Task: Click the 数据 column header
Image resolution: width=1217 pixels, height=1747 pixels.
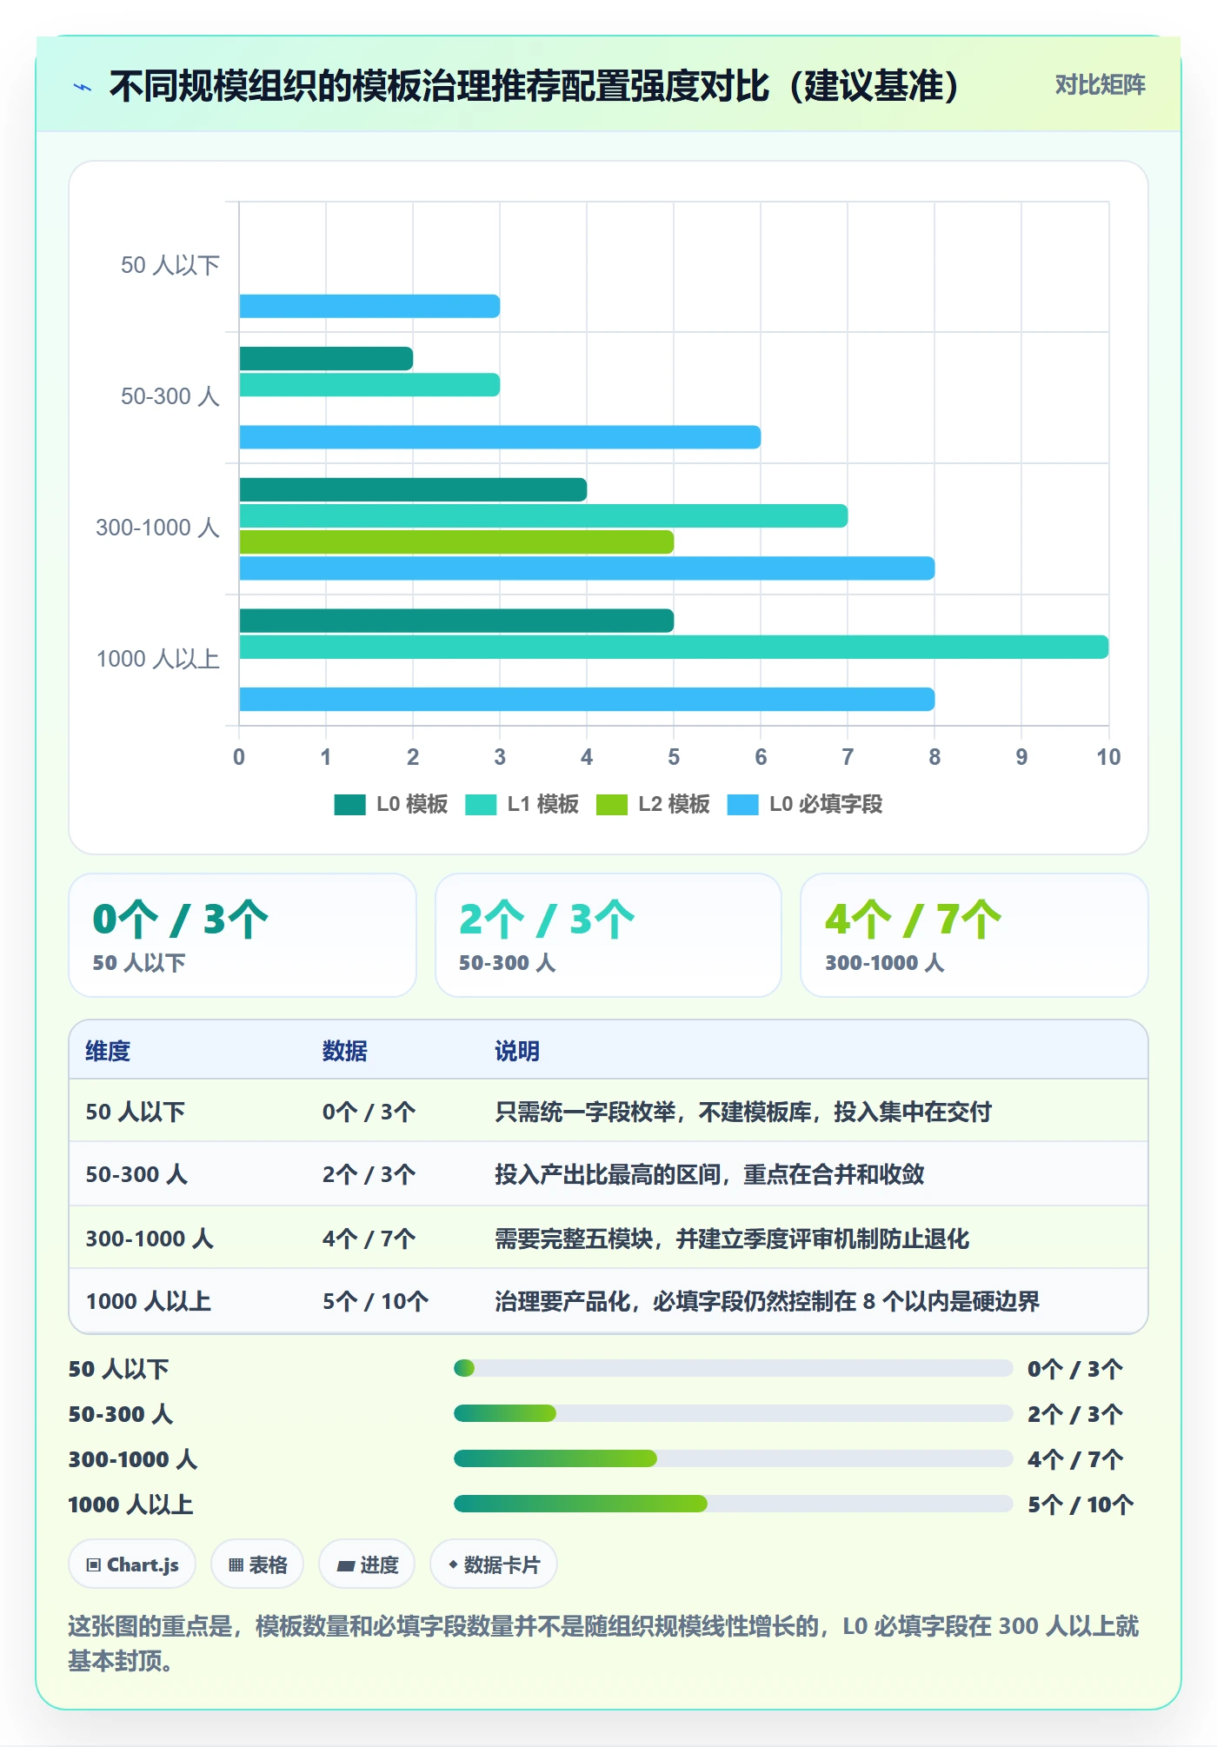Action: tap(344, 1051)
